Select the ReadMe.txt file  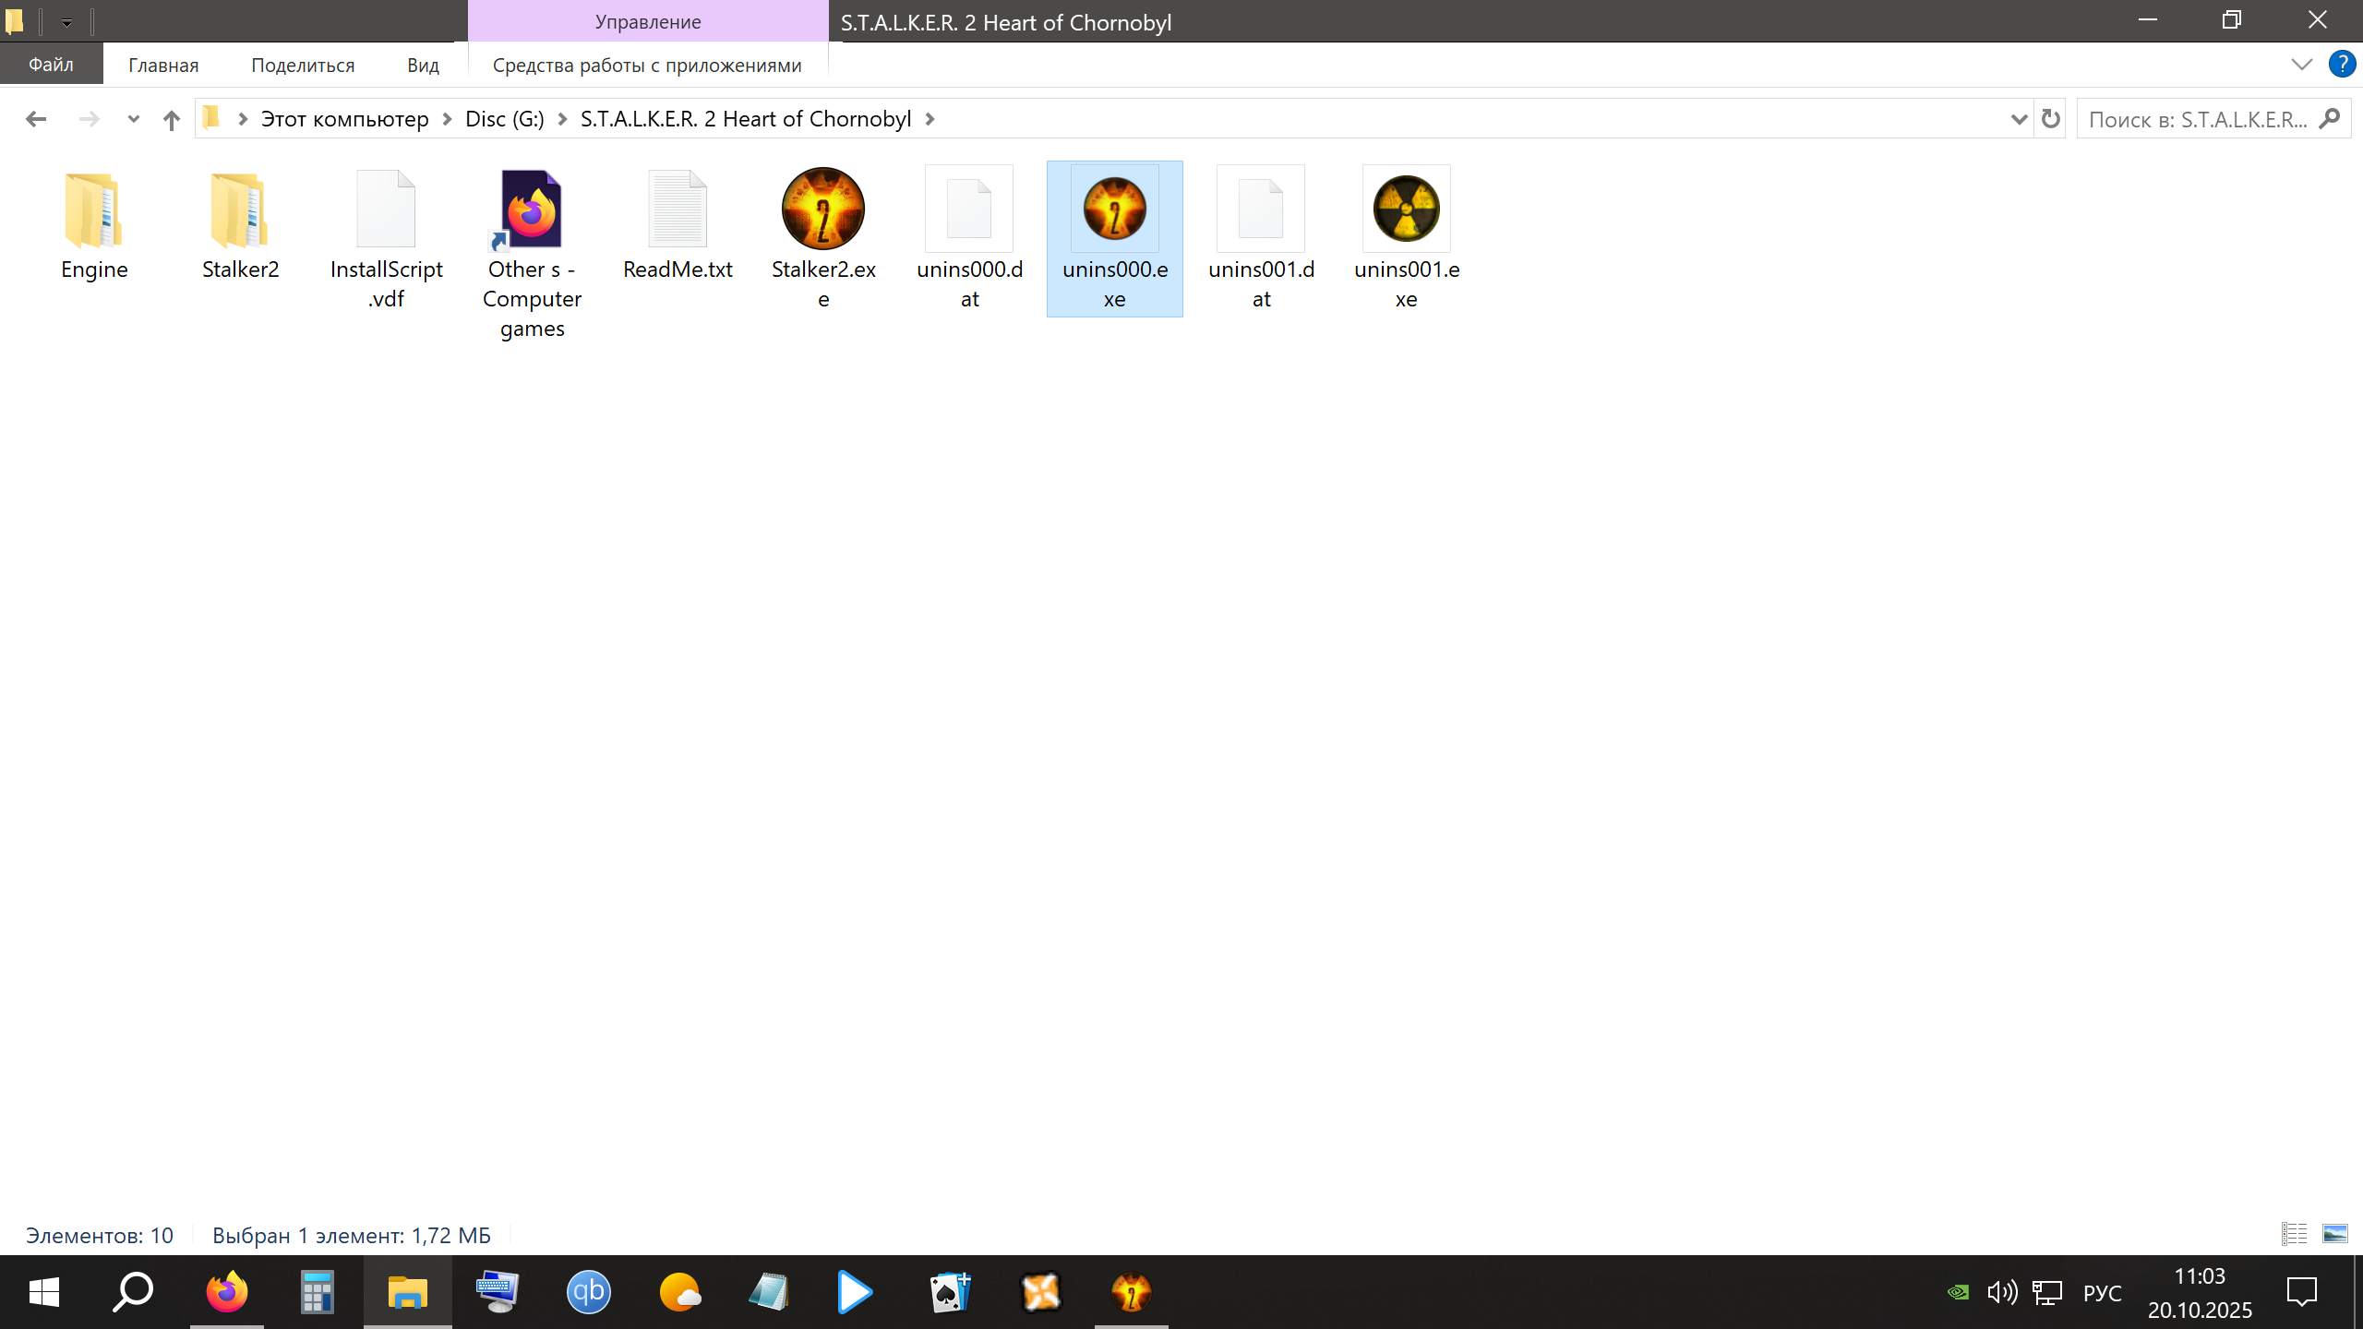point(678,210)
